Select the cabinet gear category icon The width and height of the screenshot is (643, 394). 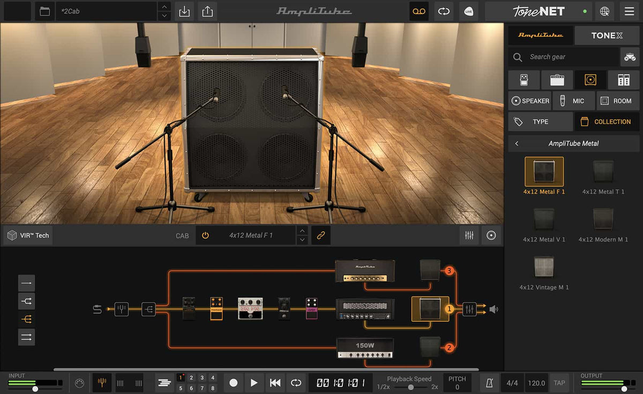tap(590, 80)
